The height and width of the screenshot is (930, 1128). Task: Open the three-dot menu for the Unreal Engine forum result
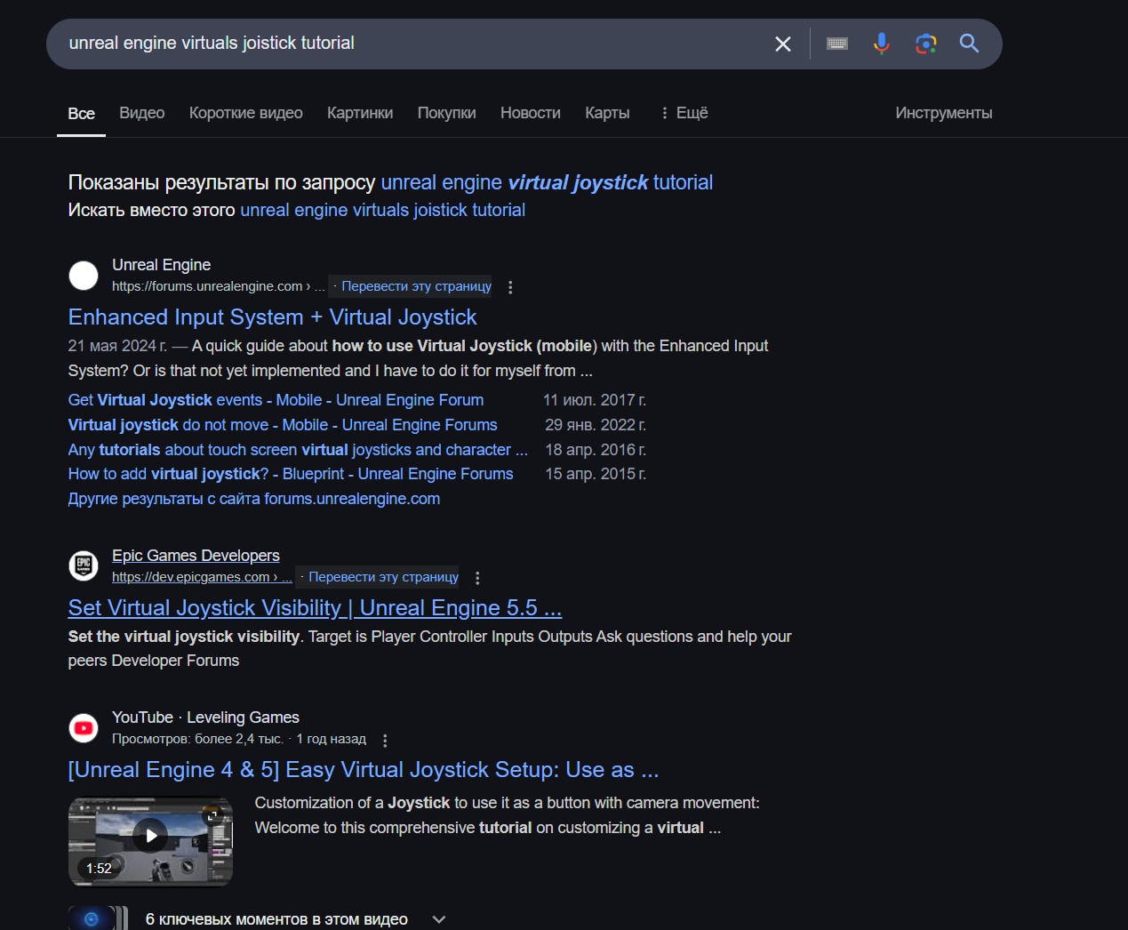[x=510, y=287]
